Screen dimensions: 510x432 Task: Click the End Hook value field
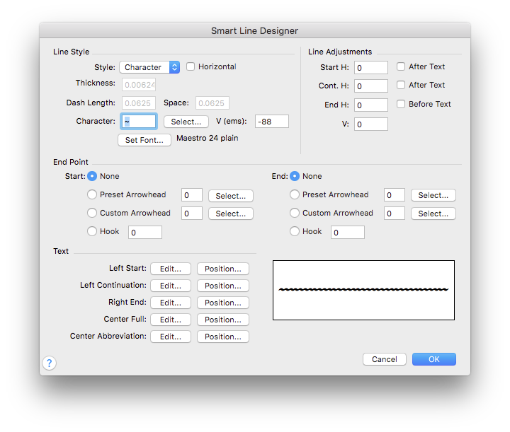pos(348,233)
